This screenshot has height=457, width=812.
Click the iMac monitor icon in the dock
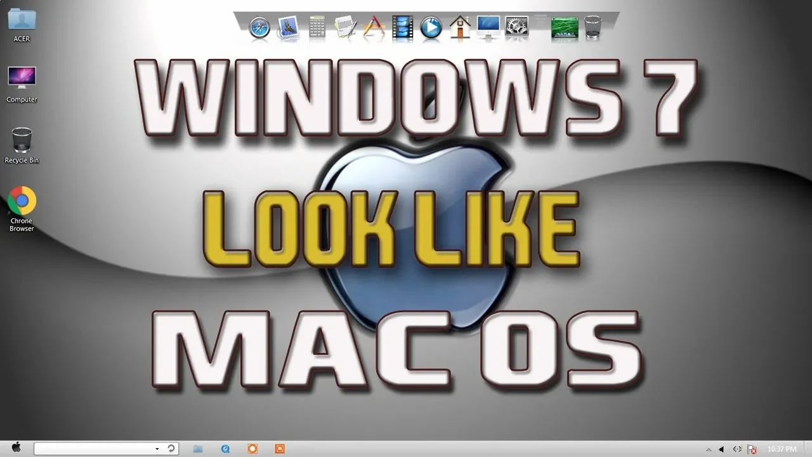488,27
